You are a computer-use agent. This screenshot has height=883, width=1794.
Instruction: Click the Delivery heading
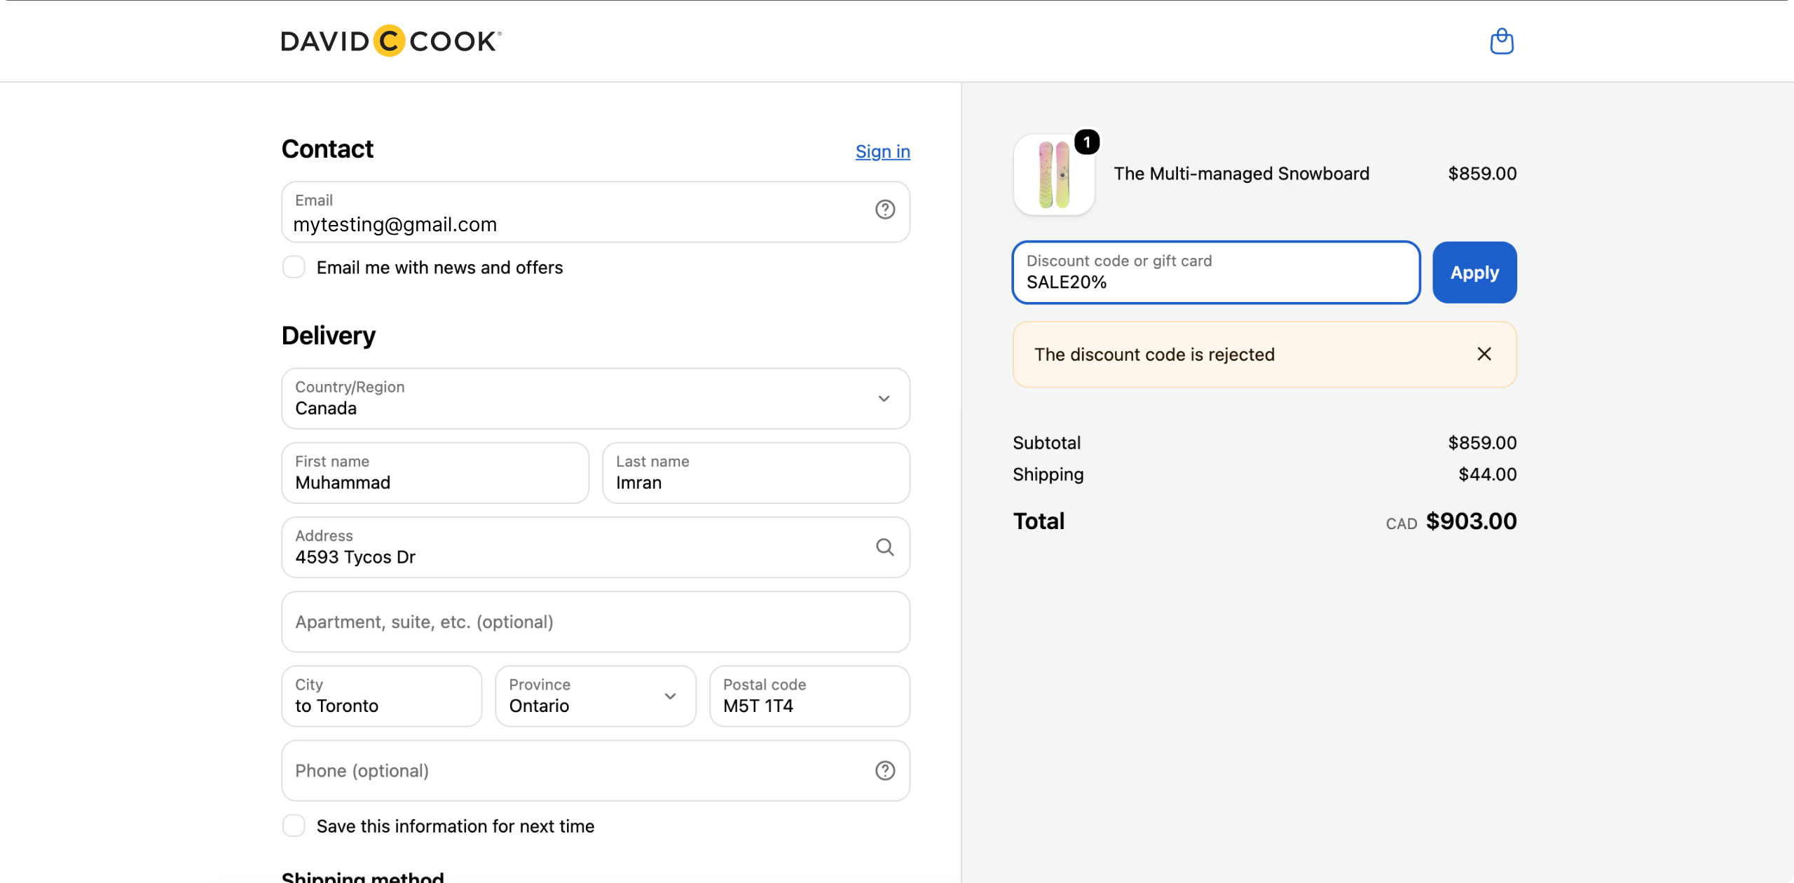click(x=329, y=336)
